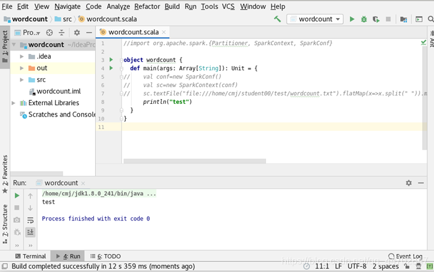Close the wordcount.scala editor tab

(164, 32)
